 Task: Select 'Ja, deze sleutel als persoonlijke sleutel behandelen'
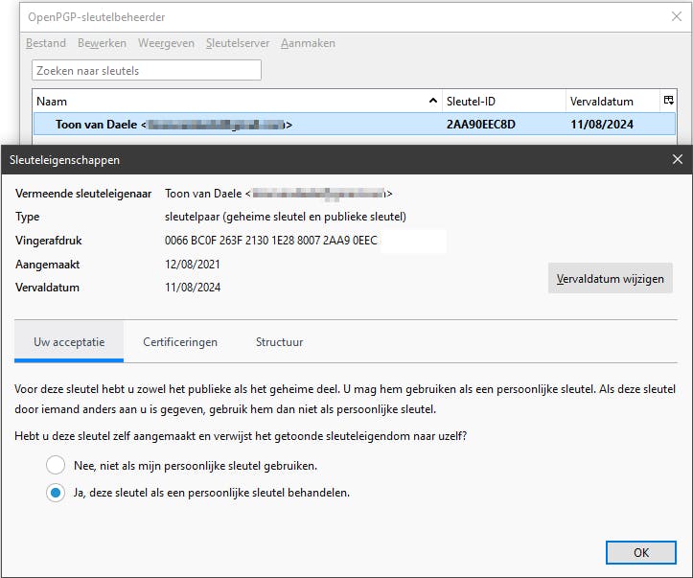coord(56,493)
